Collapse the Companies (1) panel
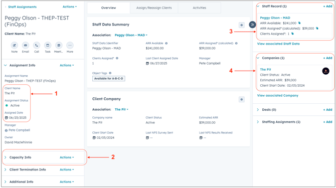Image resolution: width=336 pixels, height=188 pixels. tap(258, 58)
